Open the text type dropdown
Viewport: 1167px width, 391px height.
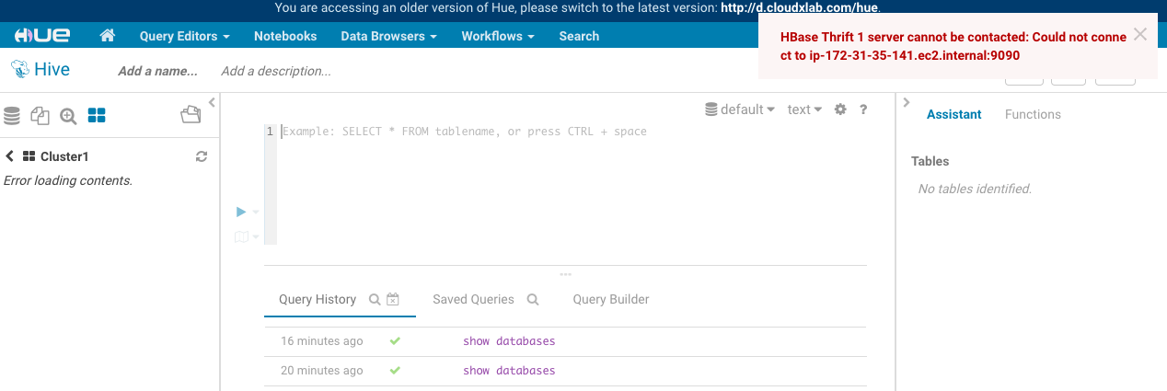pyautogui.click(x=804, y=109)
